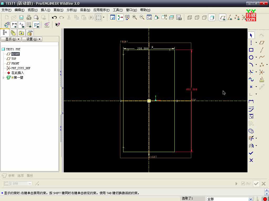Expand the Arc tool flyout arrow
Viewport: 269px width, 201px height.
coord(256,65)
